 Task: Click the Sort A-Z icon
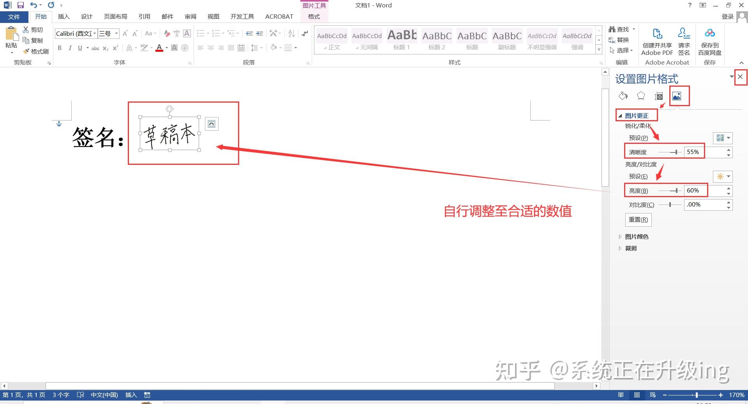point(291,34)
